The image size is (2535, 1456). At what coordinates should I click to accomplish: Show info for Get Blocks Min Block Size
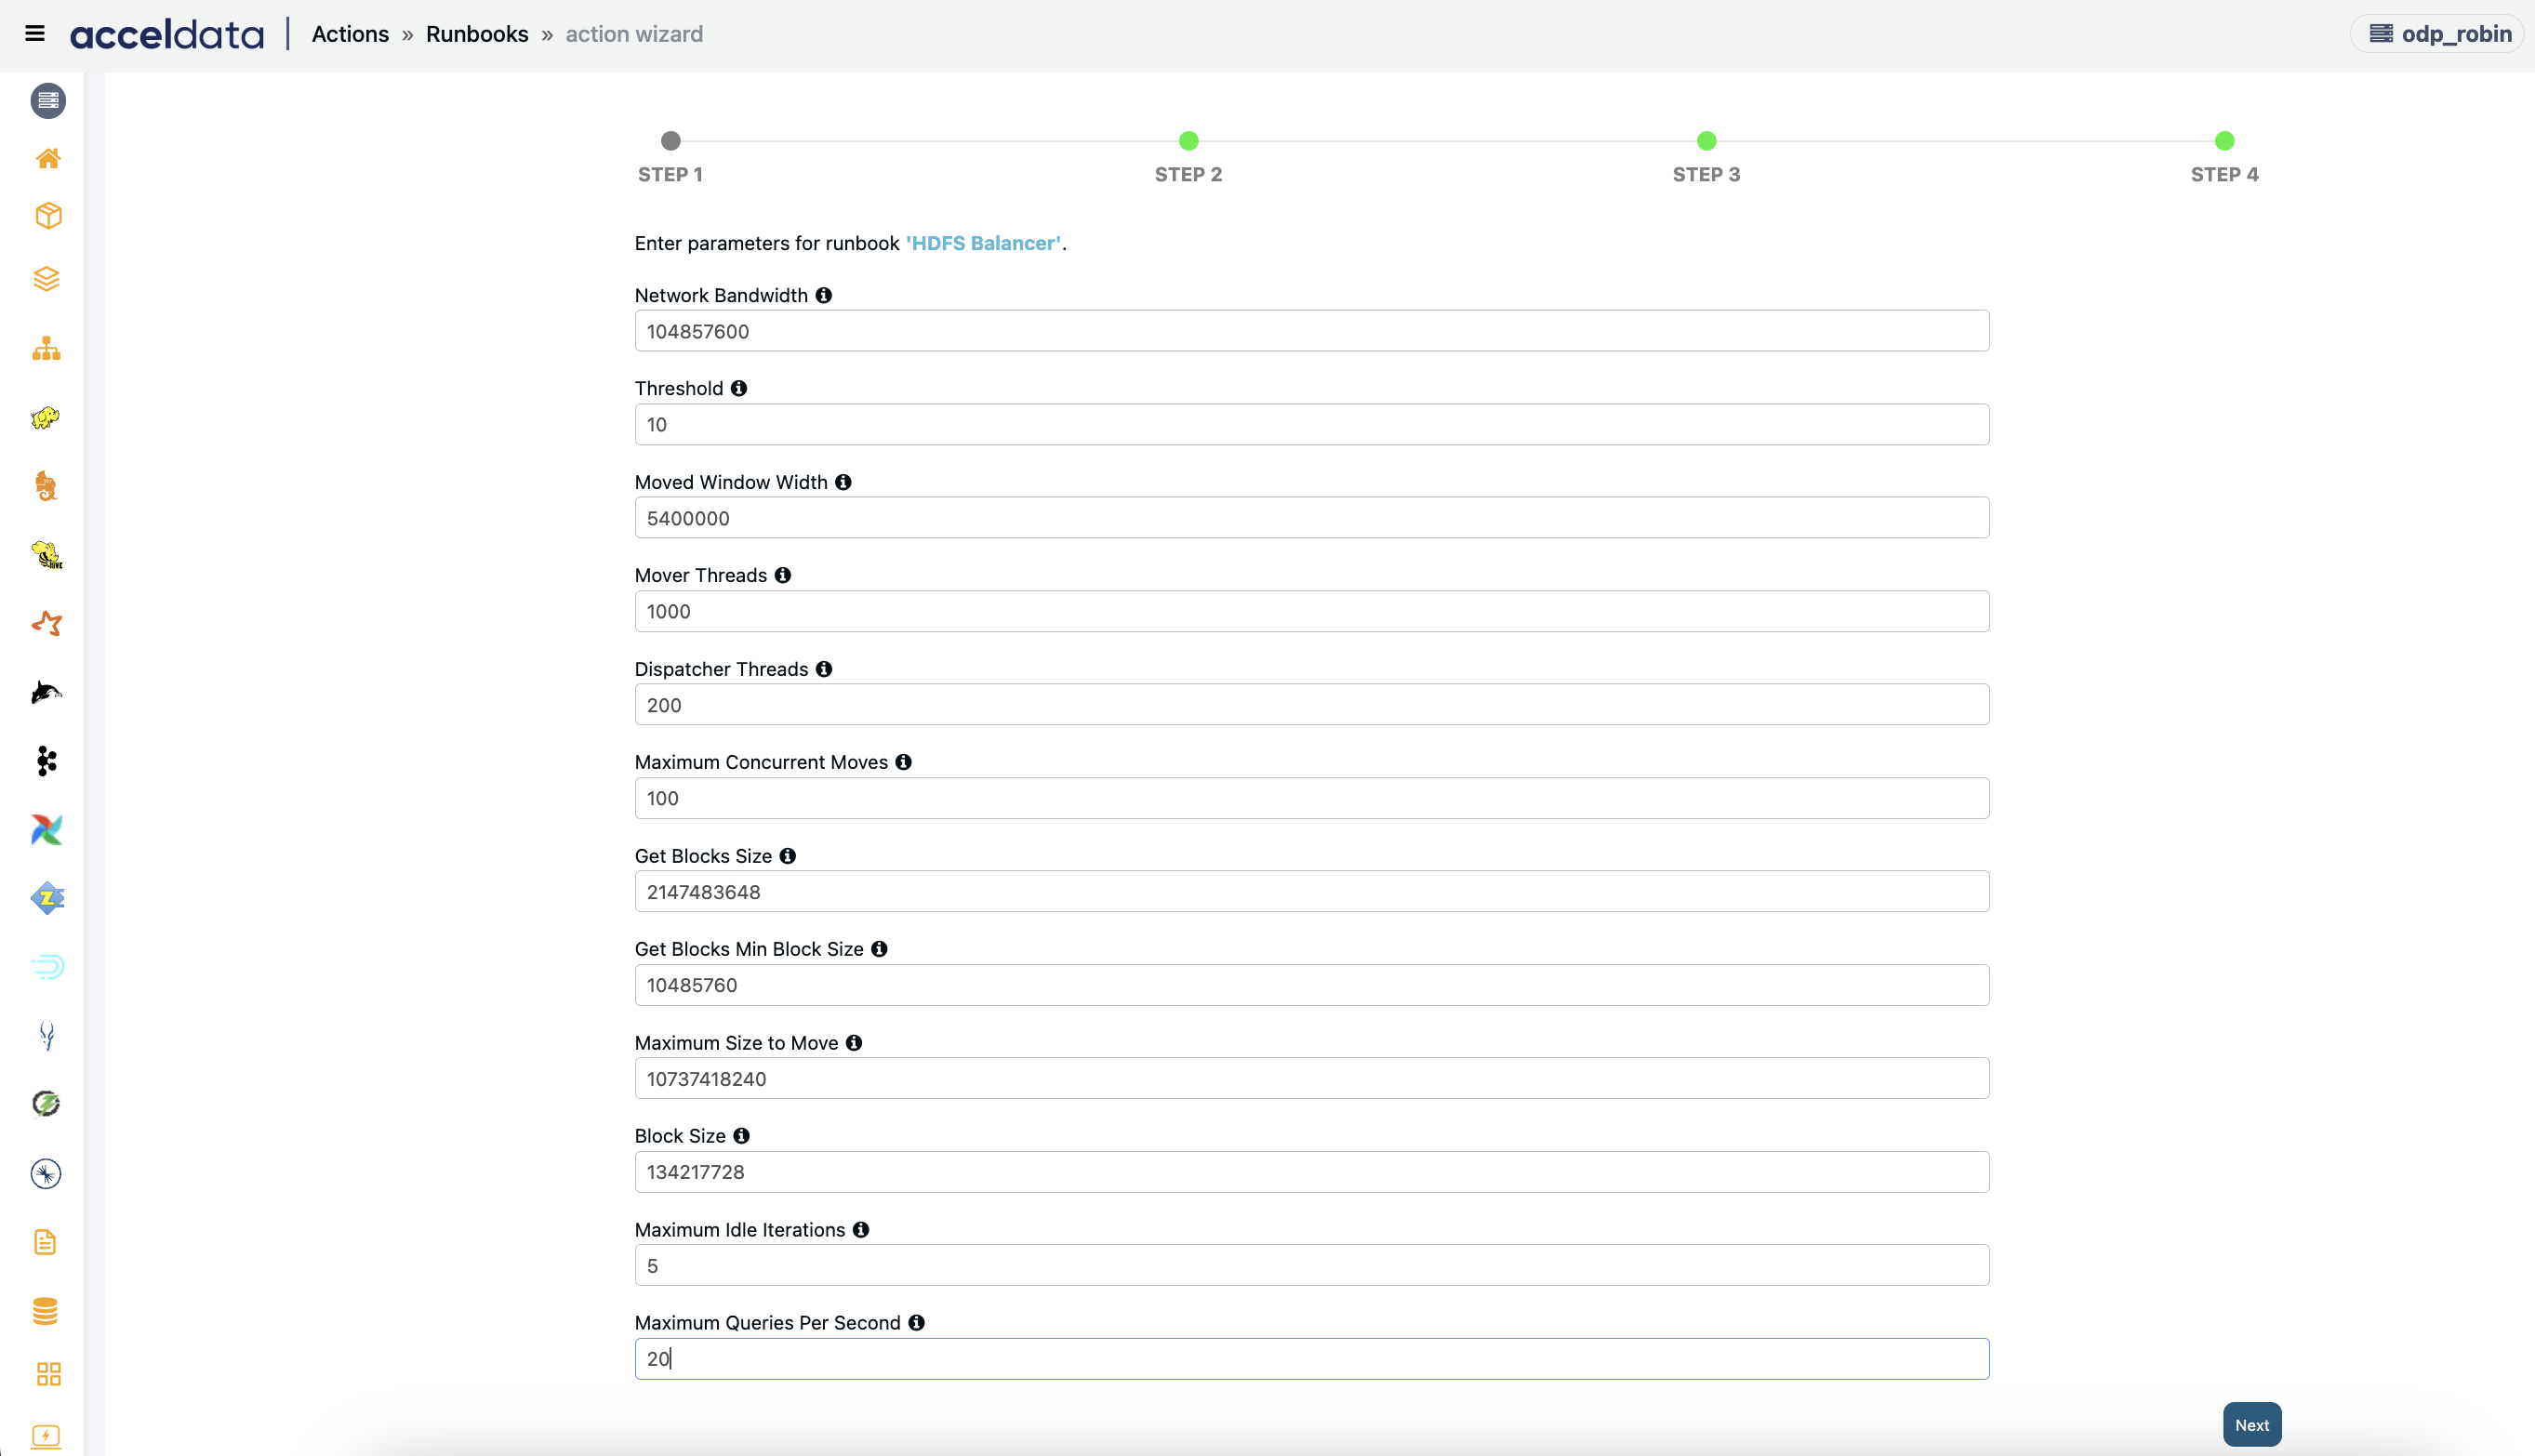coord(880,949)
